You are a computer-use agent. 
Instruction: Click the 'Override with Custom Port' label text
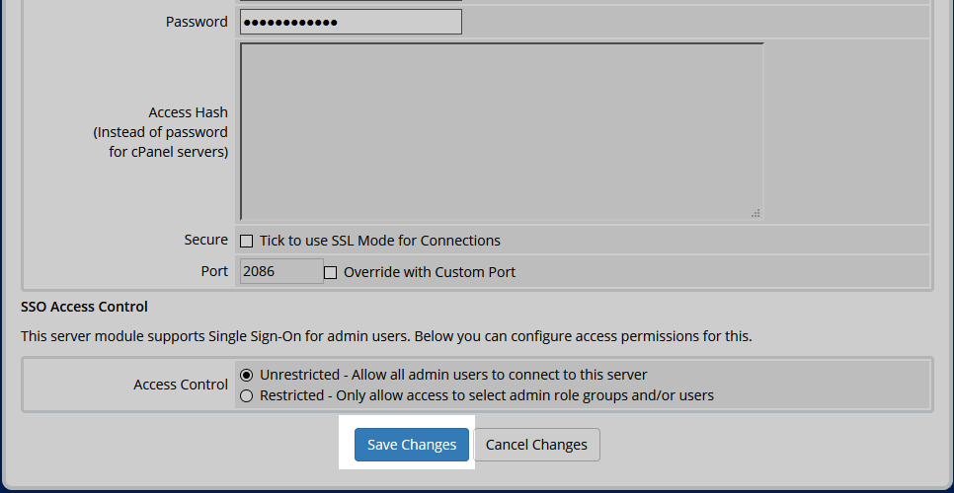click(429, 272)
